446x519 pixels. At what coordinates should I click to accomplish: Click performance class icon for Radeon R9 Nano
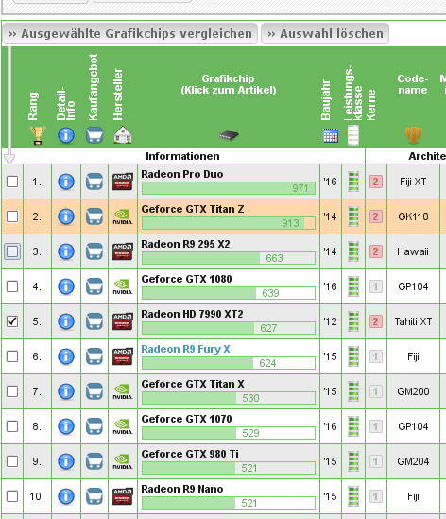(x=353, y=496)
